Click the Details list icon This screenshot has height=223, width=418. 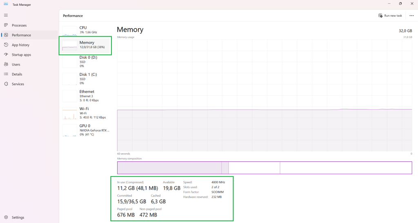(x=6, y=74)
